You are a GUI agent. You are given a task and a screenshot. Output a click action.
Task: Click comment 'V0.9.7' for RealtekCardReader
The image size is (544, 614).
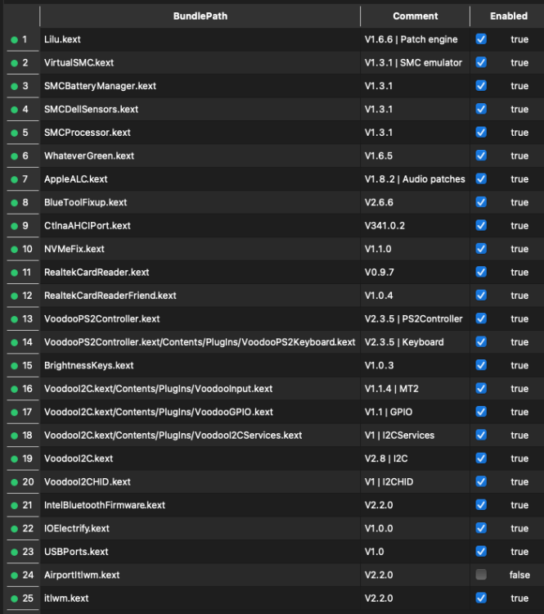(x=380, y=272)
